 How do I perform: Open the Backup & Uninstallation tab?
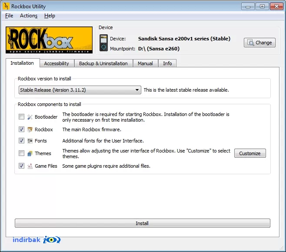click(x=103, y=63)
